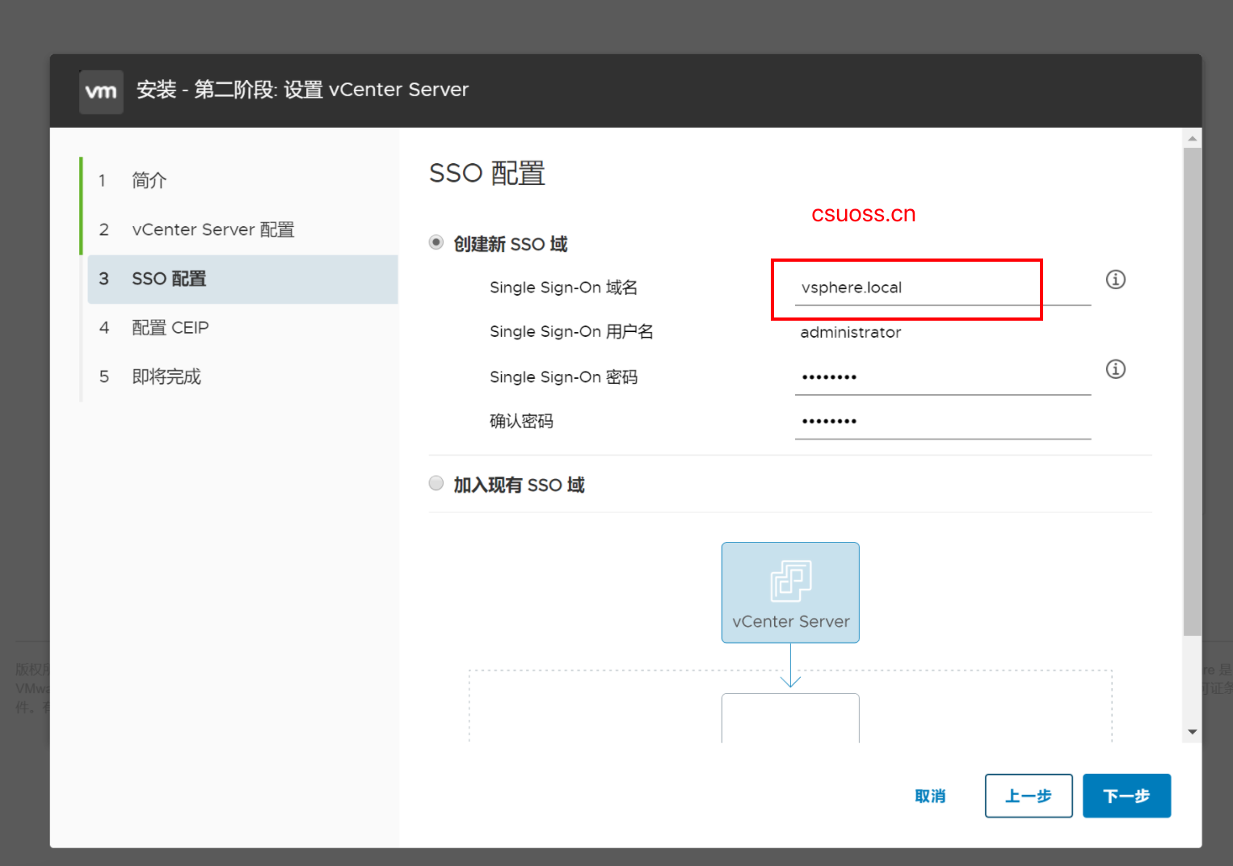The image size is (1233, 866).
Task: Click the SSO 配置 page heading
Action: 487,174
